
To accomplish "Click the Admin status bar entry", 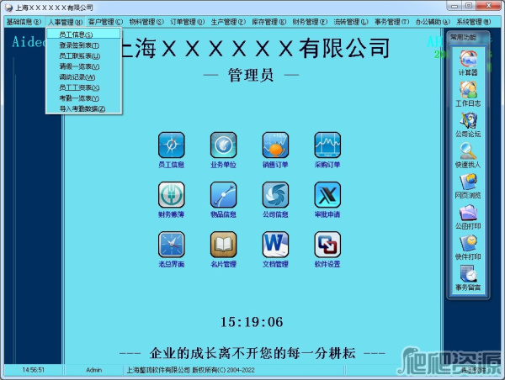I will coord(93,370).
